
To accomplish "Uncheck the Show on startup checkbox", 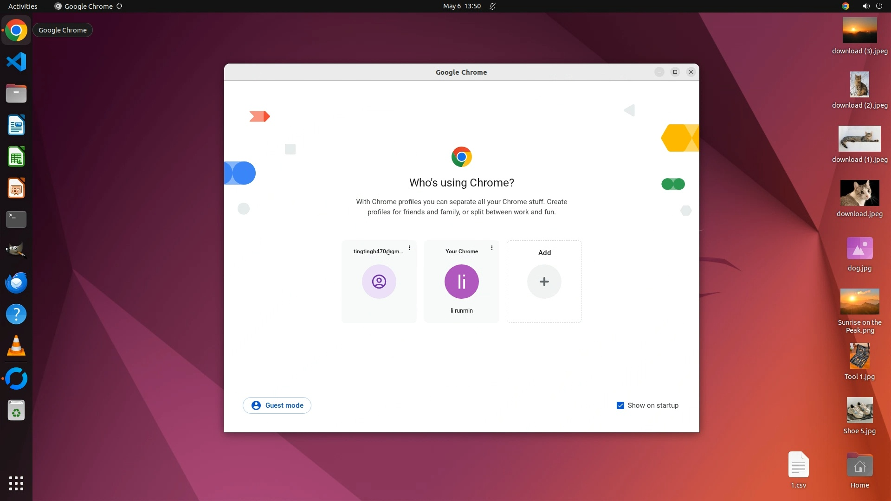I will pos(620,405).
